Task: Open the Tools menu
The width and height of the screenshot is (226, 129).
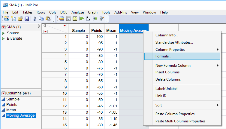Action: click(106, 12)
